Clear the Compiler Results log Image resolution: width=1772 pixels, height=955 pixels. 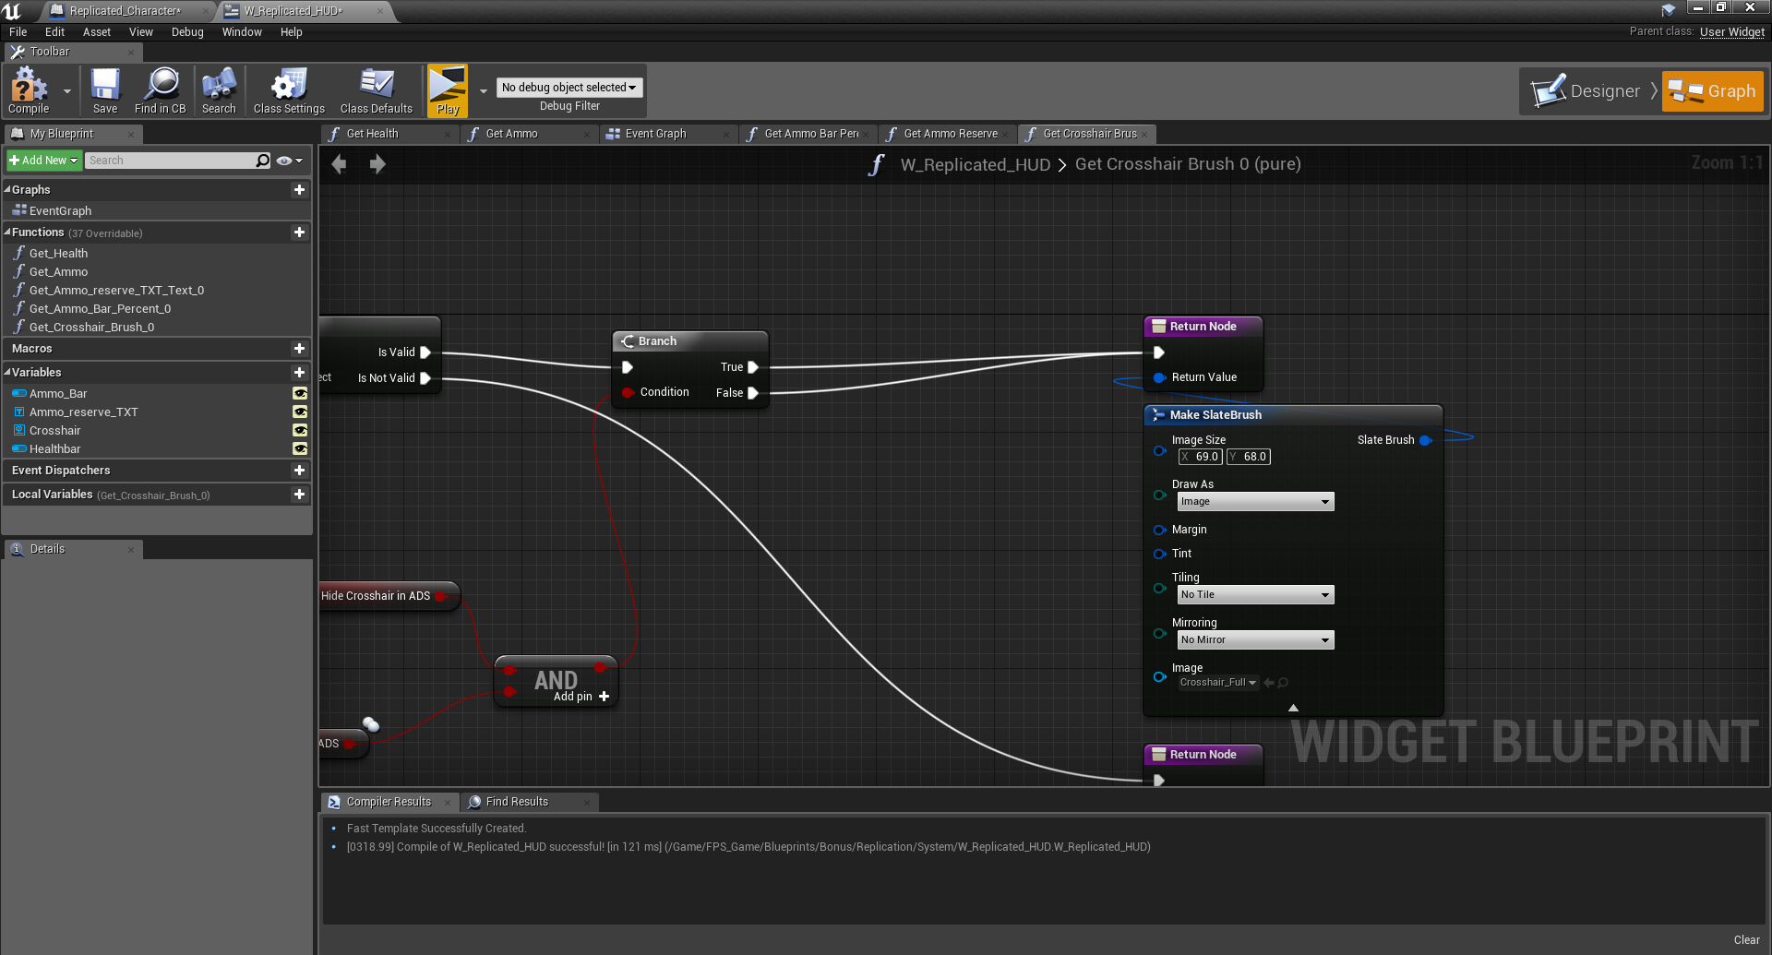click(1746, 939)
